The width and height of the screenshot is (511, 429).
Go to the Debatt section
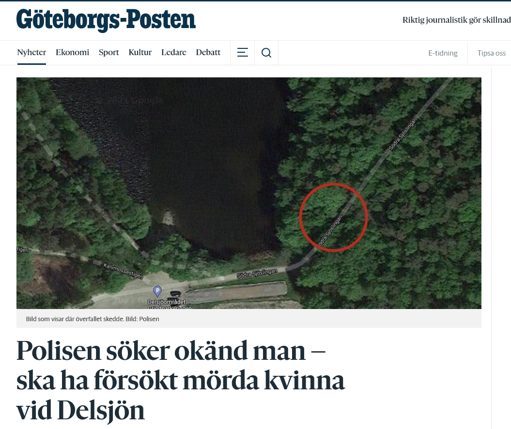click(x=208, y=52)
